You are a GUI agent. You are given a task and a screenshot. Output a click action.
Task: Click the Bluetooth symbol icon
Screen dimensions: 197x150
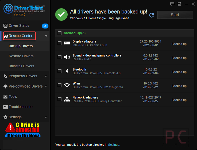pyautogui.click(x=67, y=71)
